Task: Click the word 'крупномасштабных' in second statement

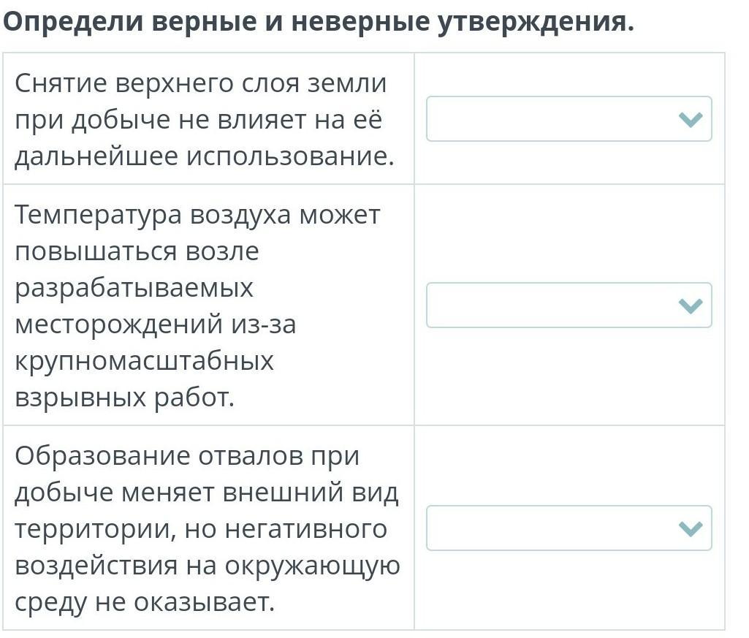Action: [144, 361]
